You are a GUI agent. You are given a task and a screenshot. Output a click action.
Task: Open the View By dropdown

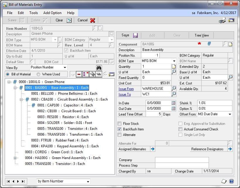tap(64, 68)
